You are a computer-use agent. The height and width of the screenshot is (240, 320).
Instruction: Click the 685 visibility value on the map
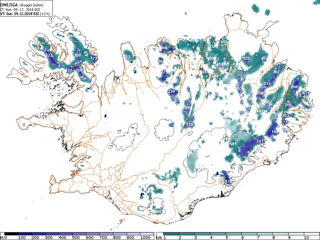coord(224,42)
